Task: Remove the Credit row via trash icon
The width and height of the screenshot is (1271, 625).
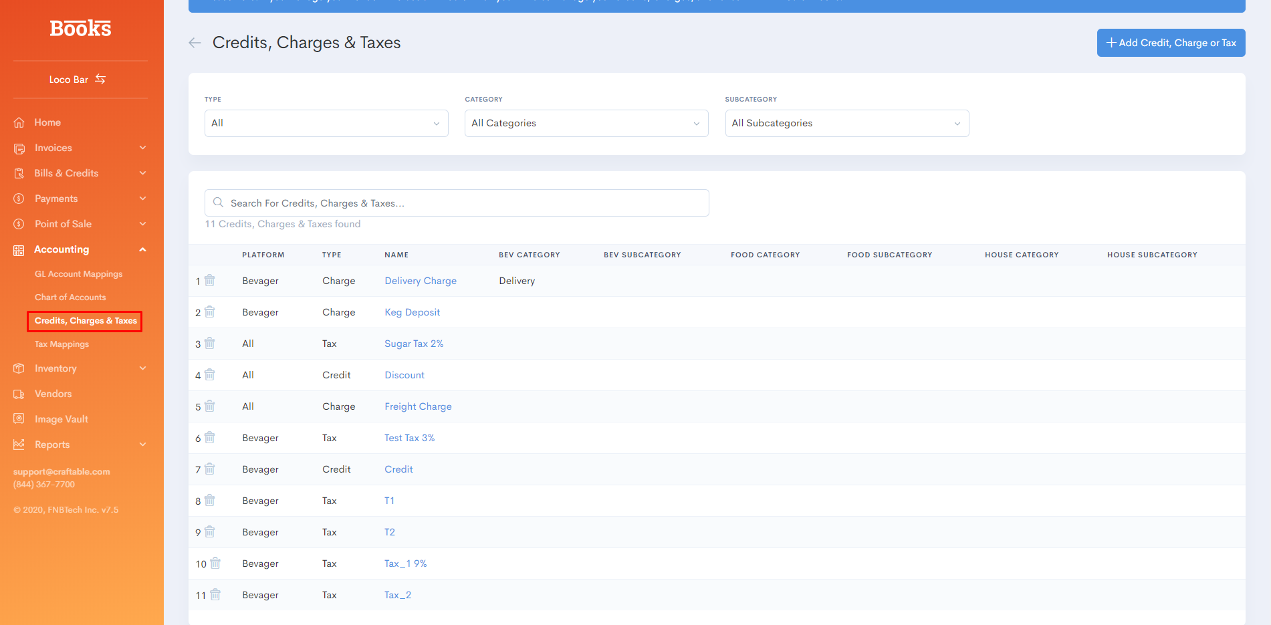Action: 210,469
